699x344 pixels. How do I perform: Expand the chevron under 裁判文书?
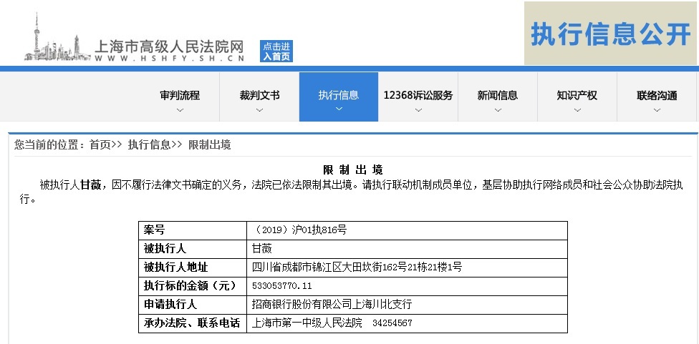point(259,110)
